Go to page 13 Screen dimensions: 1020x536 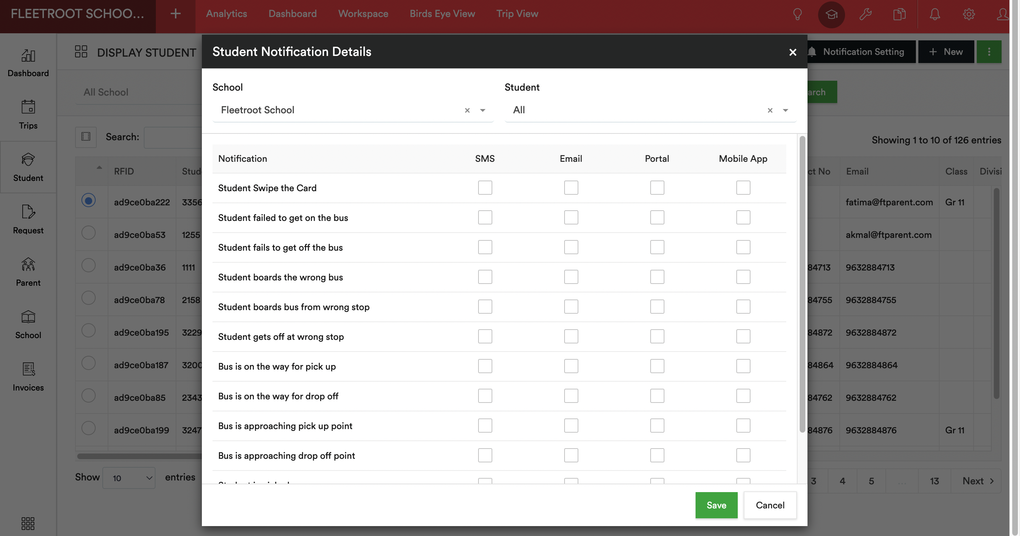pos(935,481)
